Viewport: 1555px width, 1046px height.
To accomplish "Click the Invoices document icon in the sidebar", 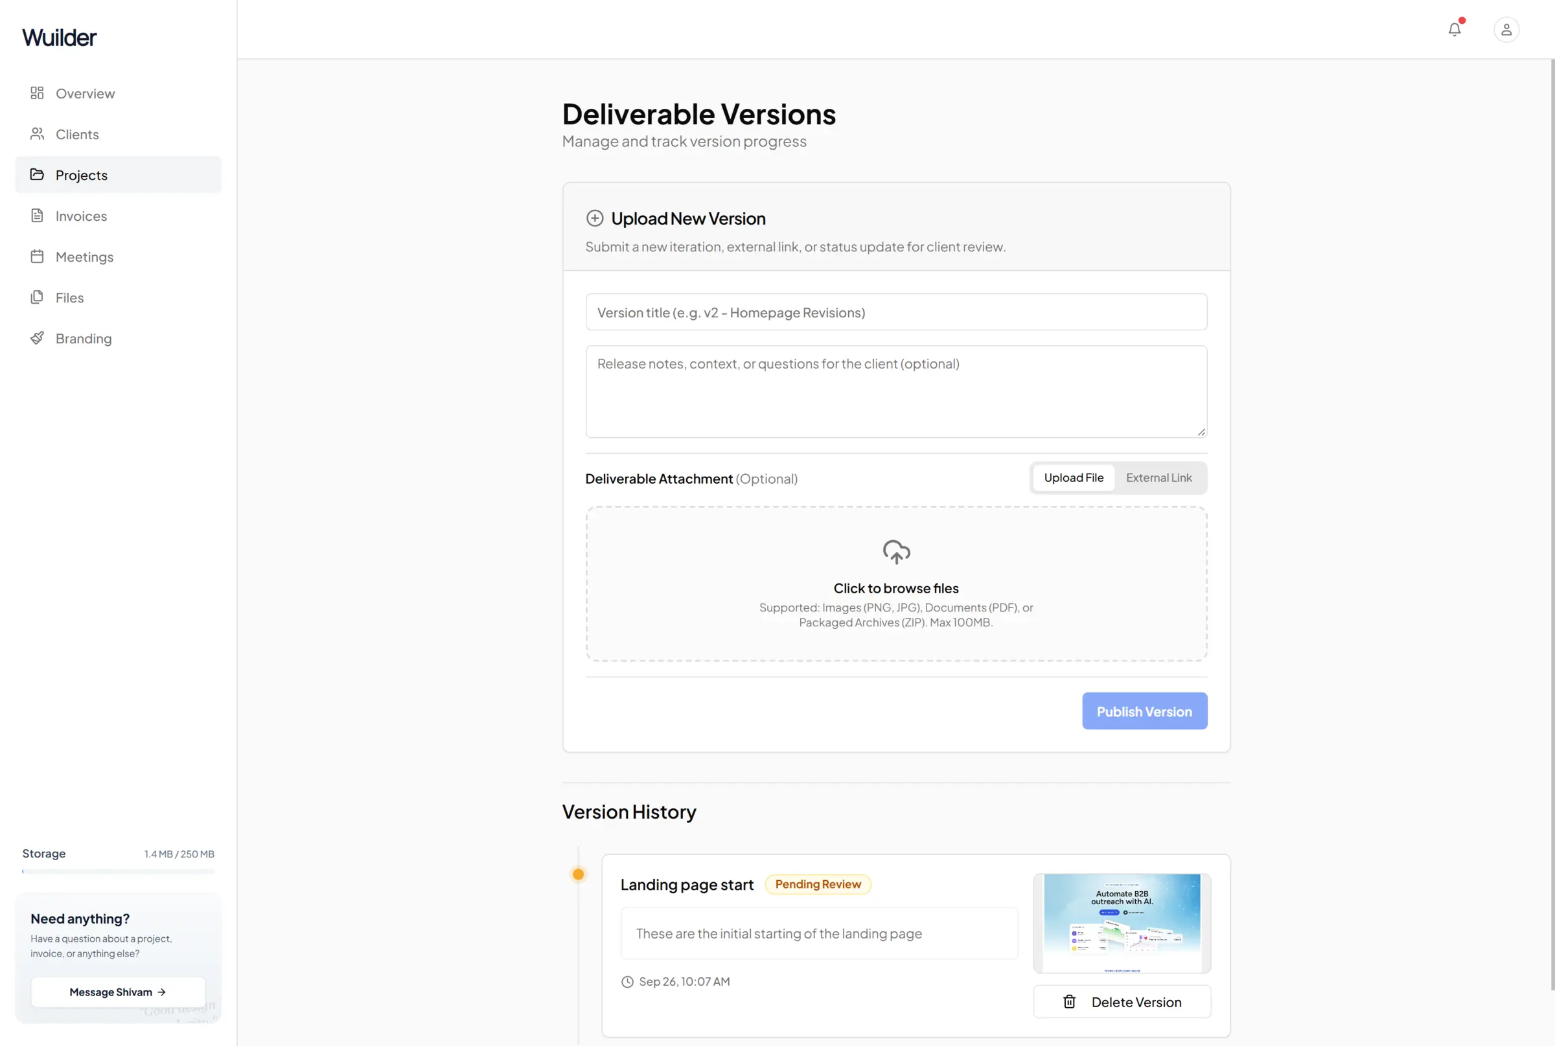I will (x=38, y=216).
